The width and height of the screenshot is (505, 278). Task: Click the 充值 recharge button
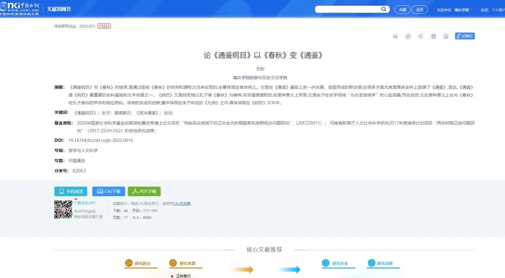tap(402, 9)
